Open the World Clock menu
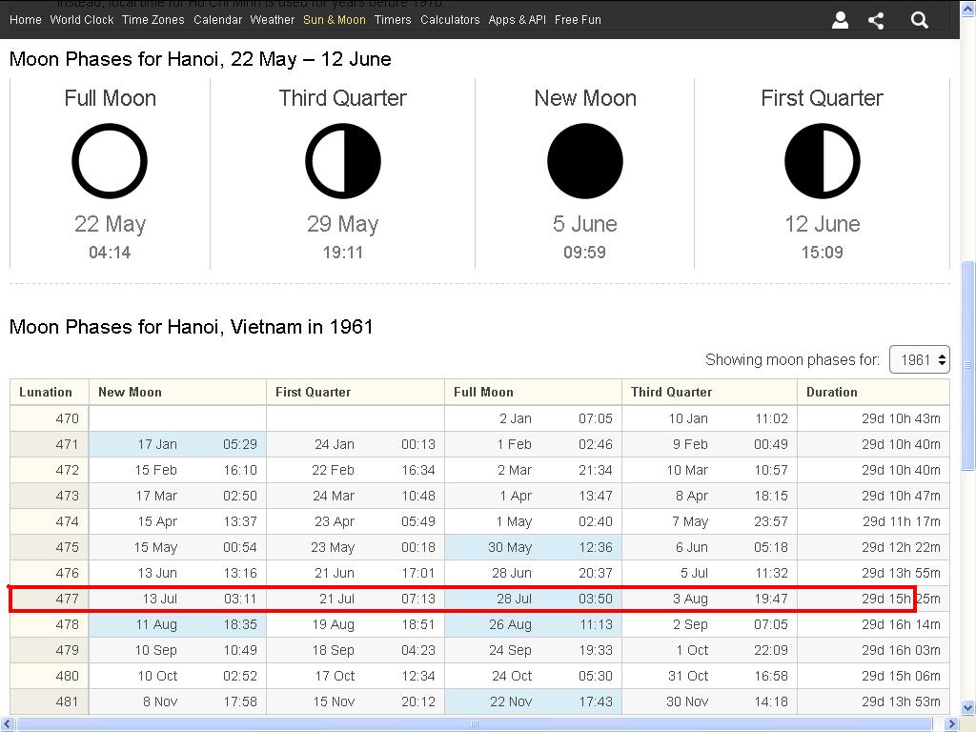The image size is (976, 732). [x=82, y=20]
